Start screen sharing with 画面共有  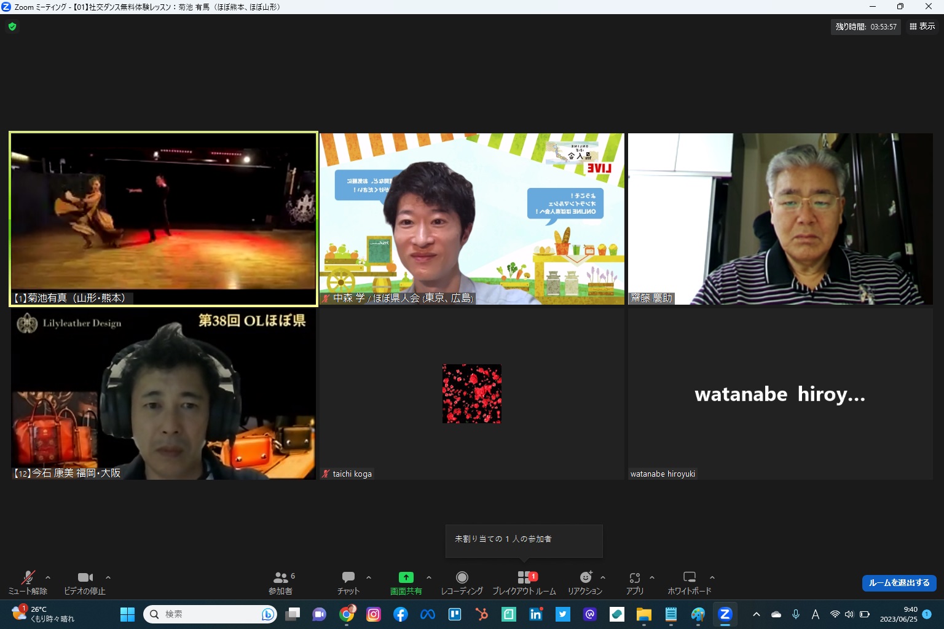click(406, 582)
